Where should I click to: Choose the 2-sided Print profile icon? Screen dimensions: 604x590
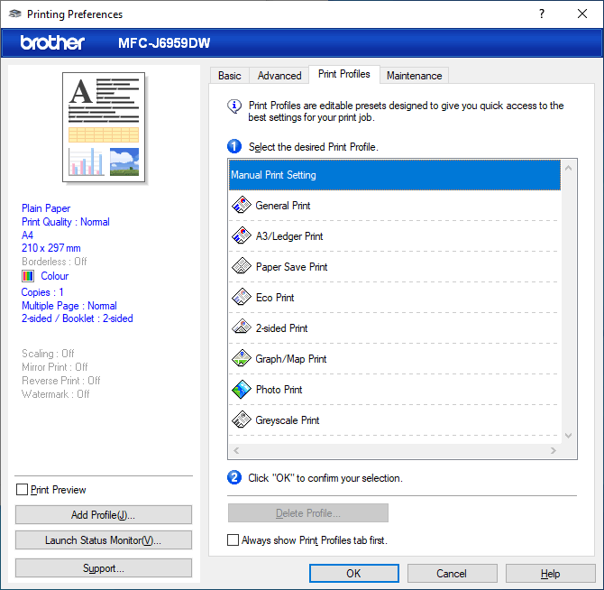(x=241, y=328)
